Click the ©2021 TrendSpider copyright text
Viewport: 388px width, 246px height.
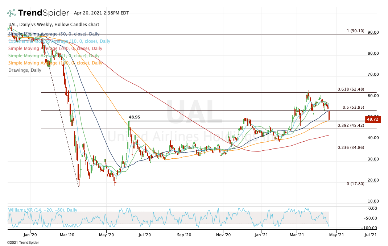pos(23,242)
